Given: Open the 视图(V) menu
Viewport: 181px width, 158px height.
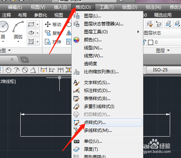Looking at the screenshot, I should pyautogui.click(x=38, y=7).
